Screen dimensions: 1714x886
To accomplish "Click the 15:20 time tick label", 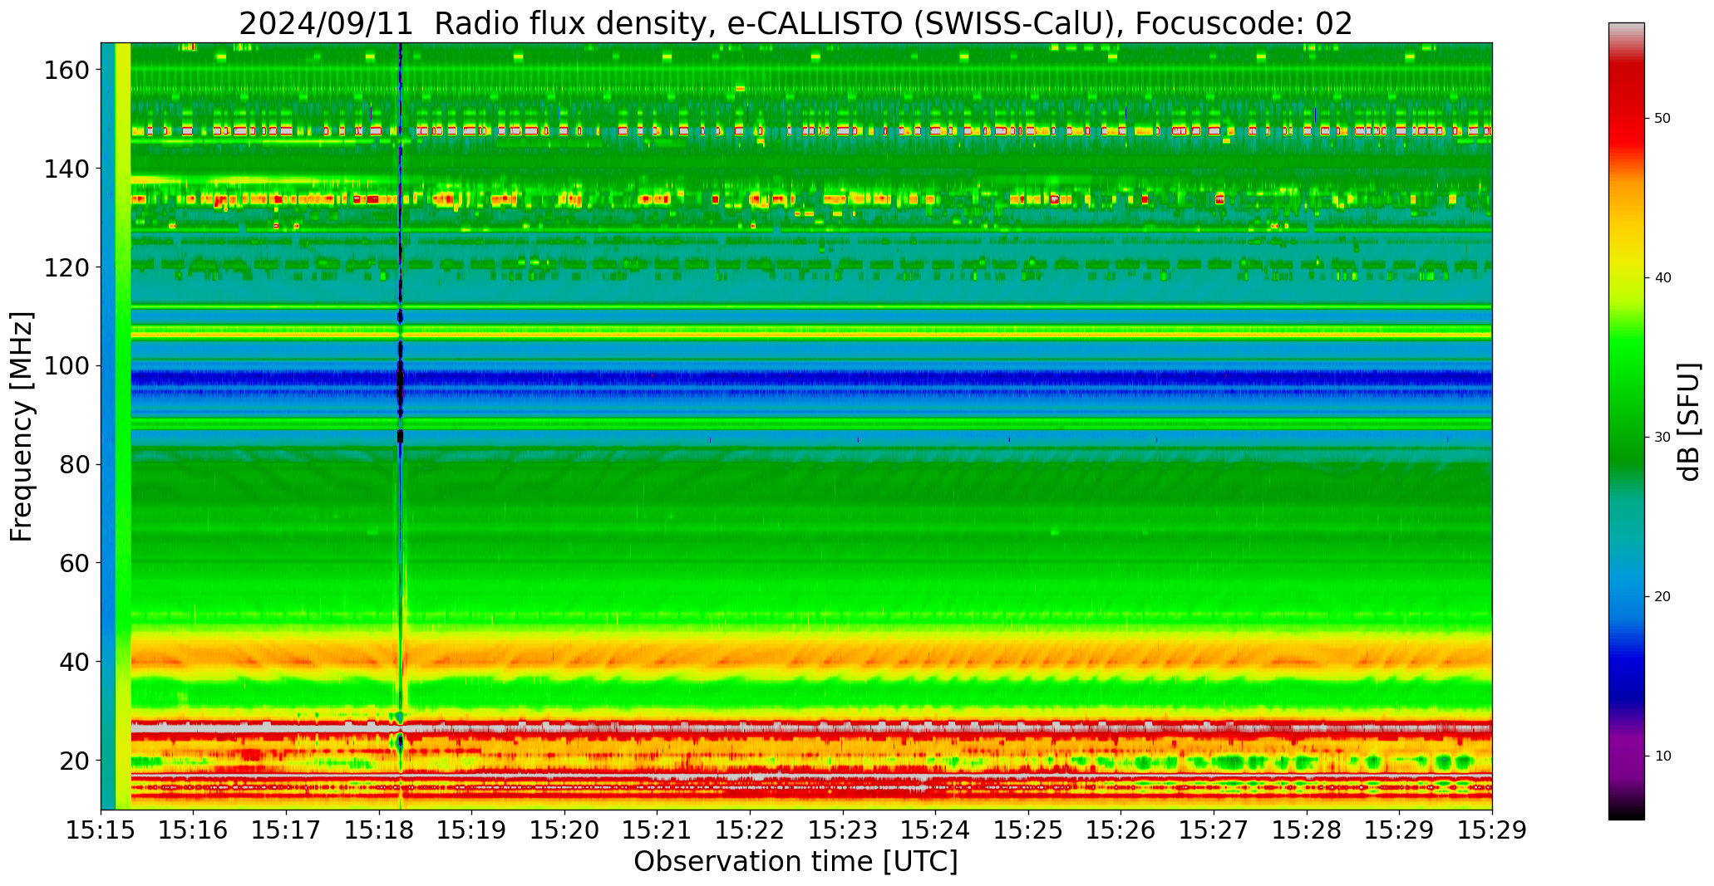I will [x=565, y=830].
